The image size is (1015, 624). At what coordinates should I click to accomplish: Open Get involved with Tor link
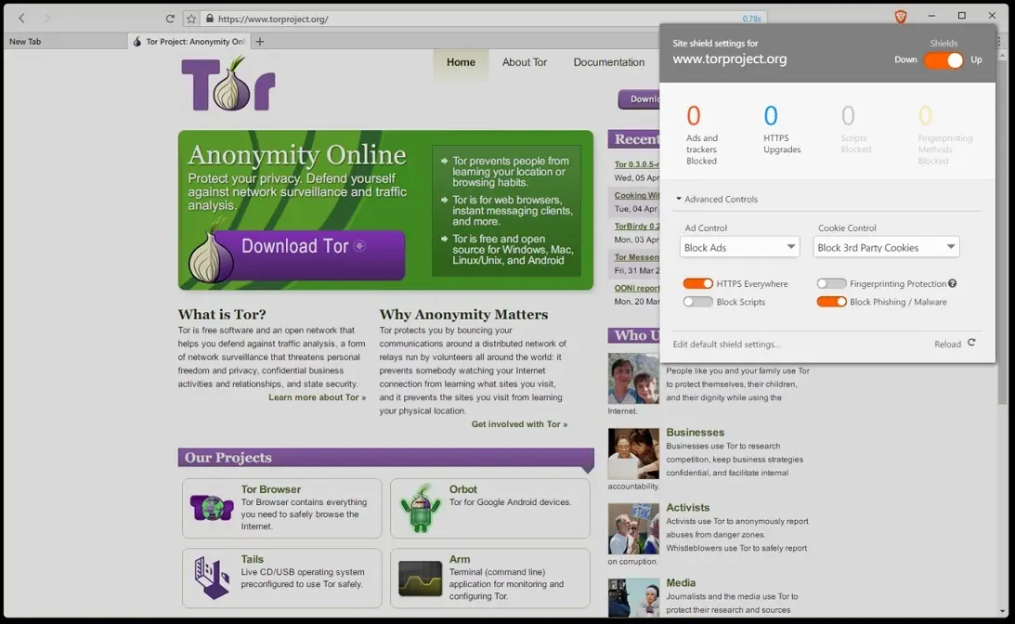[x=519, y=424]
